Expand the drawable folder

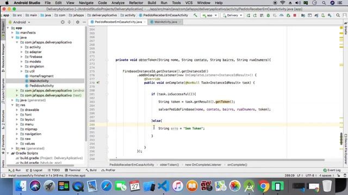(x=17, y=109)
